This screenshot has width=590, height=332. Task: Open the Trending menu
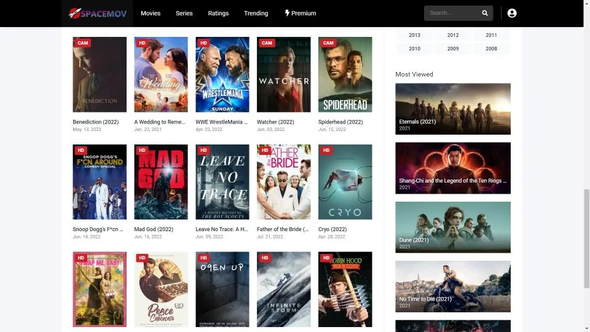pos(256,13)
